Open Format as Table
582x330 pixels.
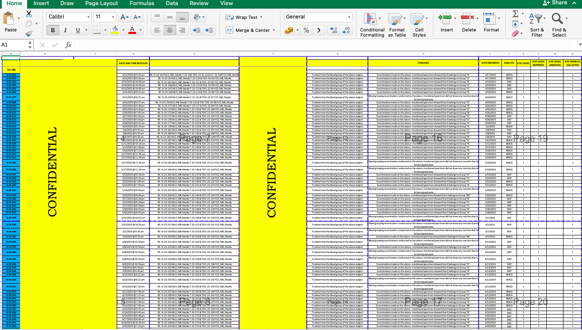coord(397,25)
